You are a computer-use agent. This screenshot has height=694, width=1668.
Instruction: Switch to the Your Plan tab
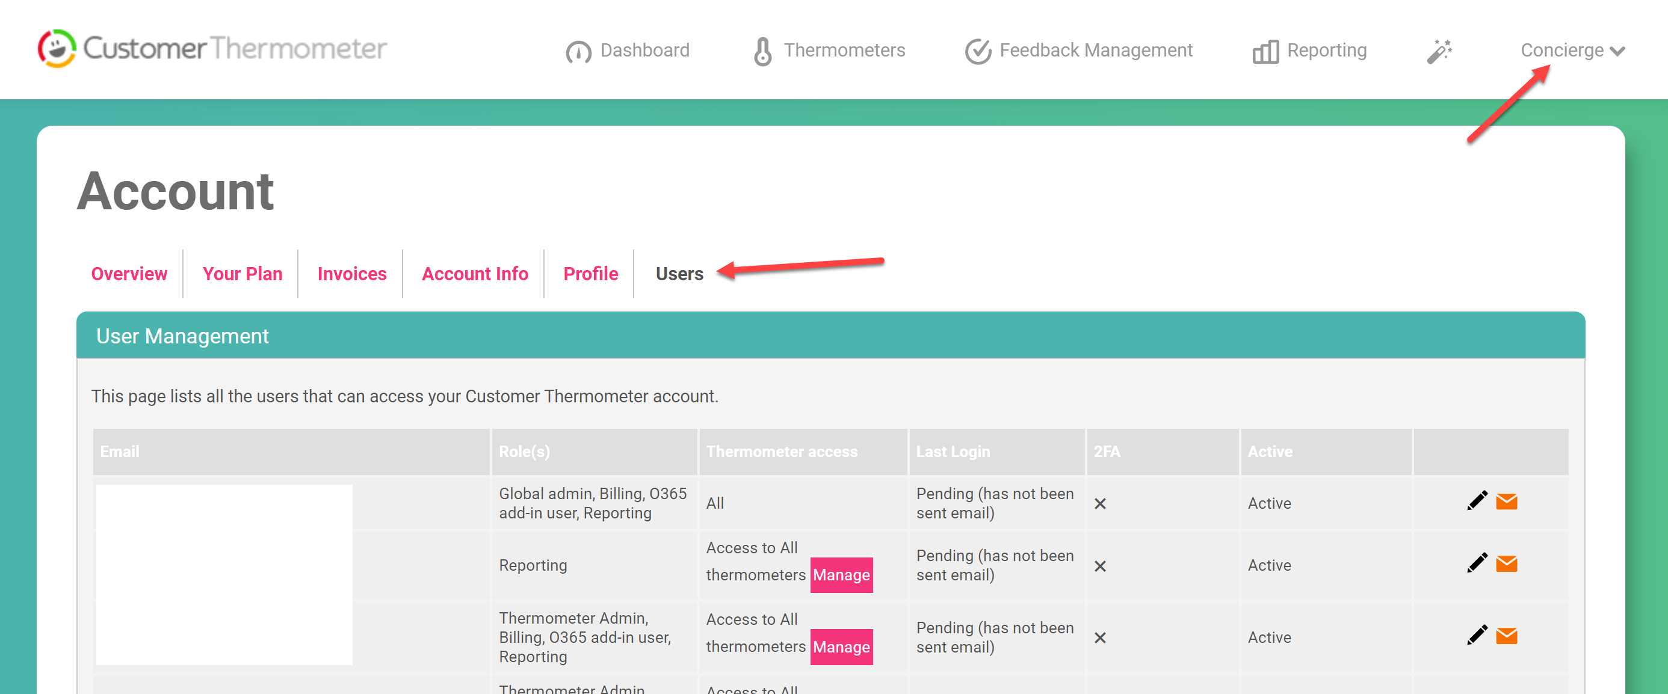[242, 274]
